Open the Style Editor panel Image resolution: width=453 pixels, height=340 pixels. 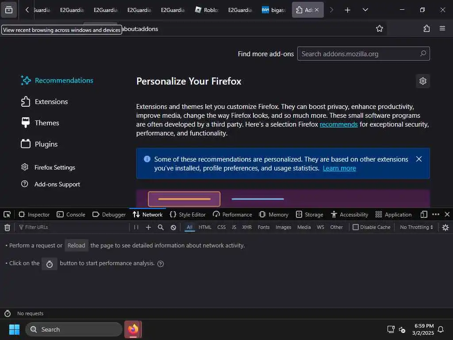[188, 215]
